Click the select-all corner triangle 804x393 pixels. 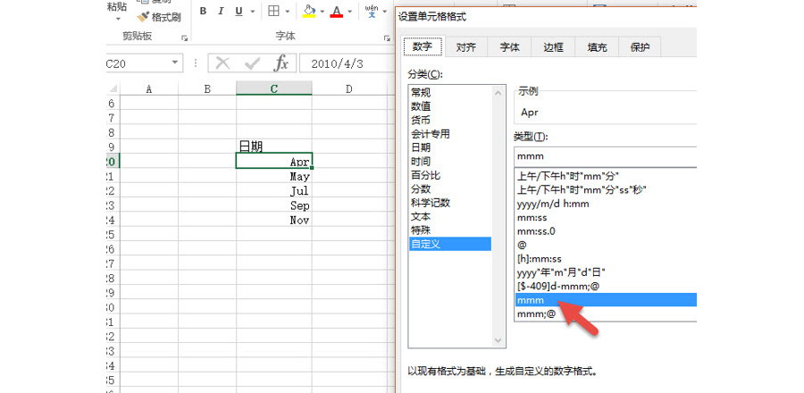[113, 88]
